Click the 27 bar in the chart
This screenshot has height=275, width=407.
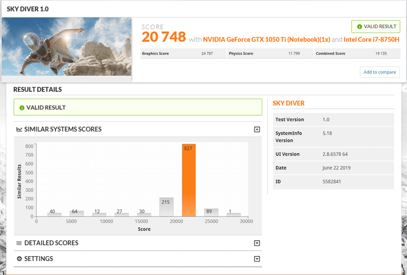[x=121, y=214]
